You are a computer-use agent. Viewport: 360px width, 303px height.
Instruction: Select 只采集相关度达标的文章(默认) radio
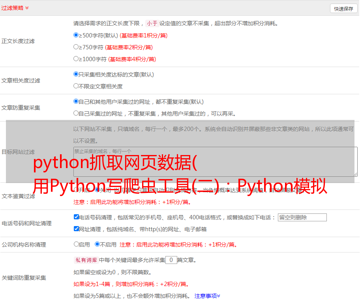(x=76, y=74)
